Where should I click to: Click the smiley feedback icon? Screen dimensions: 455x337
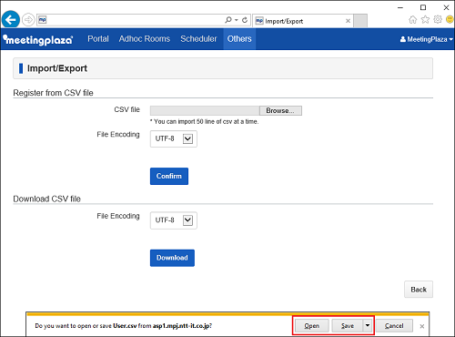click(450, 20)
